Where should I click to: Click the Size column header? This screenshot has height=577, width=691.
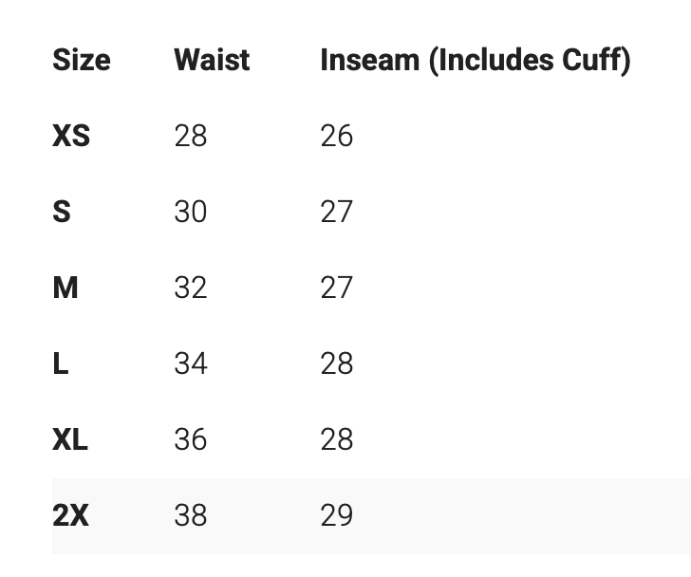(x=82, y=60)
